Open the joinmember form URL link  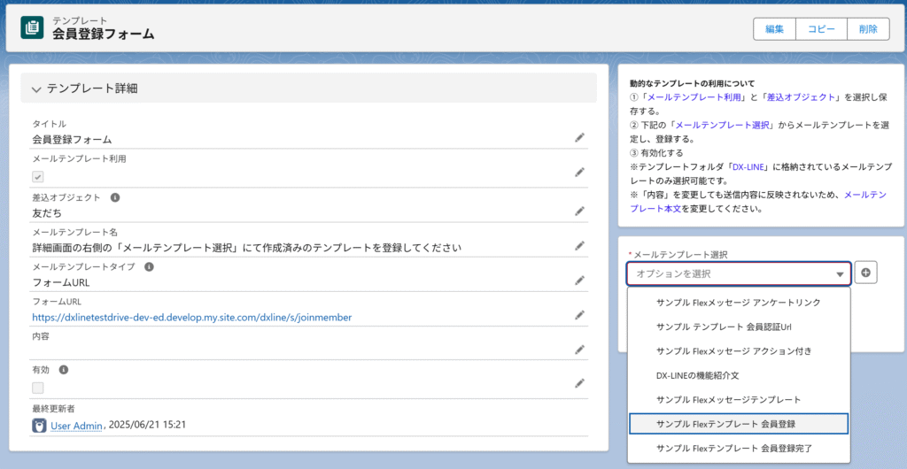point(192,317)
